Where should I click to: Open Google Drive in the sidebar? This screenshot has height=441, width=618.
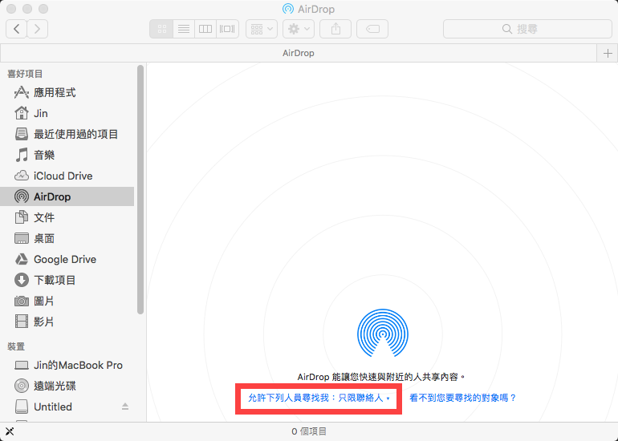coord(67,259)
